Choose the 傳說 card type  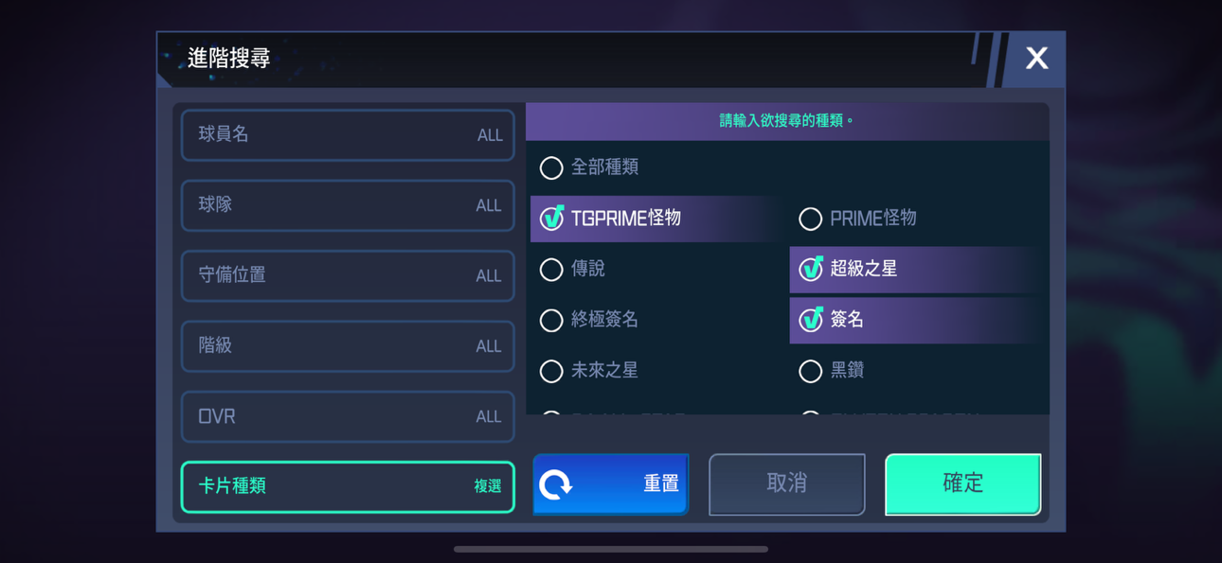pyautogui.click(x=551, y=270)
